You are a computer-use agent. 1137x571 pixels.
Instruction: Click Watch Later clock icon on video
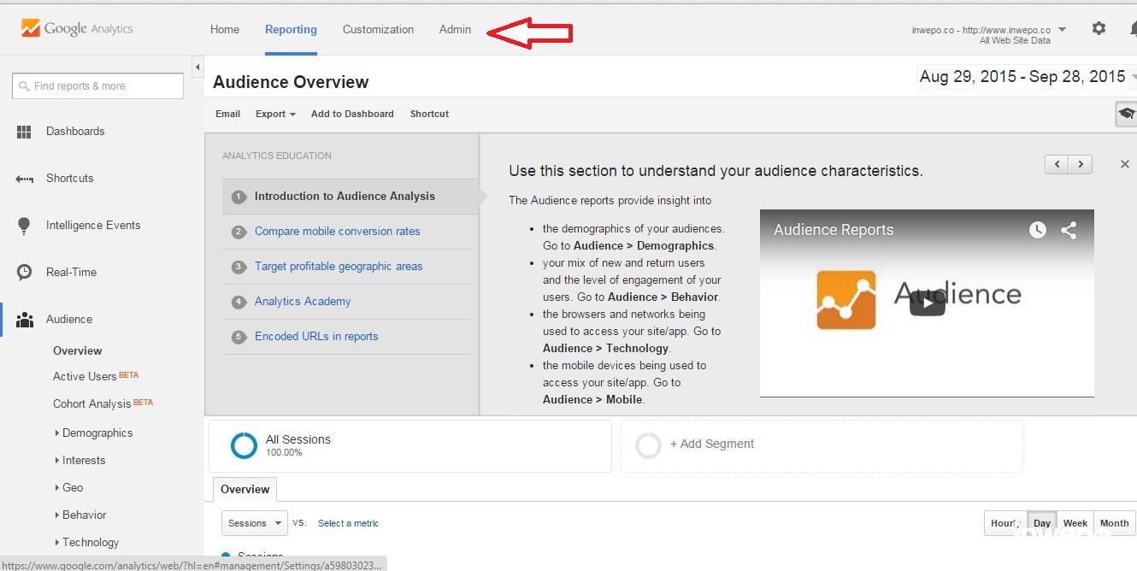[1037, 230]
